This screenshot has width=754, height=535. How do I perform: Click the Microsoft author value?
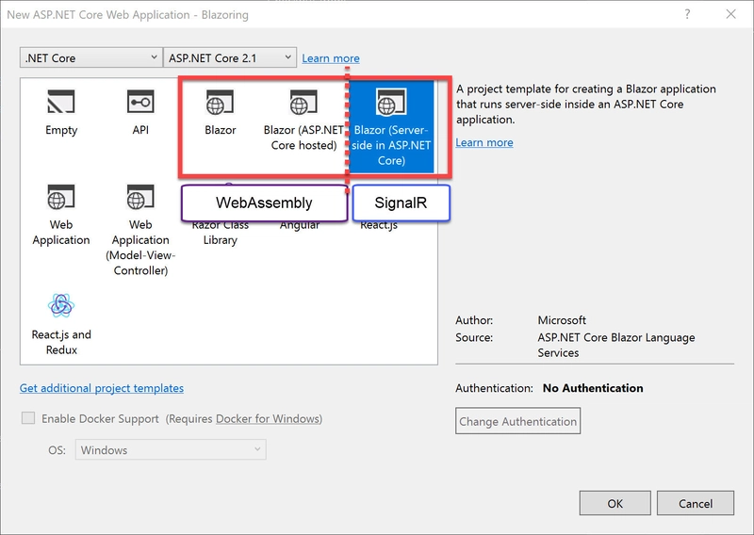[x=562, y=320]
